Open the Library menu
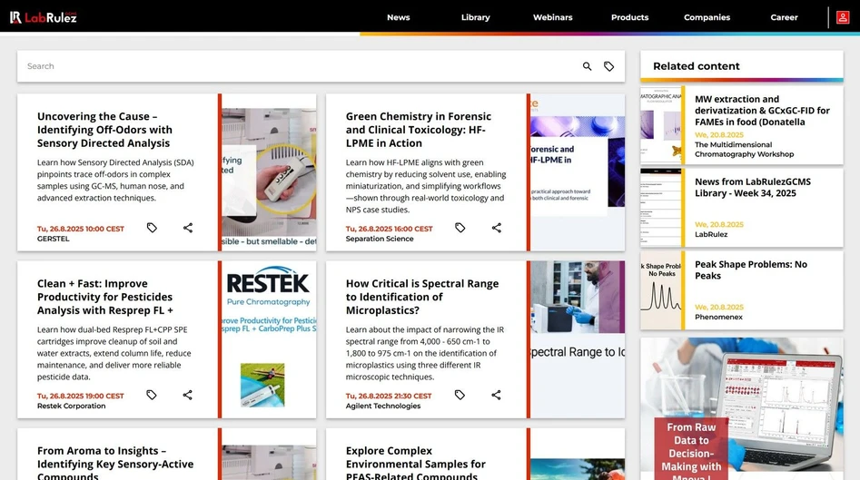This screenshot has width=860, height=480. coord(476,17)
